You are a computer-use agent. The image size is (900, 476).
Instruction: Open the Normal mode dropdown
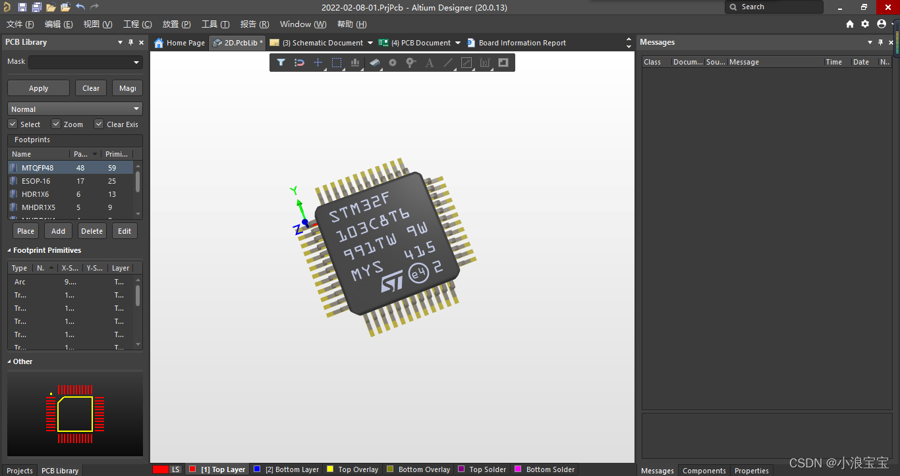[74, 109]
